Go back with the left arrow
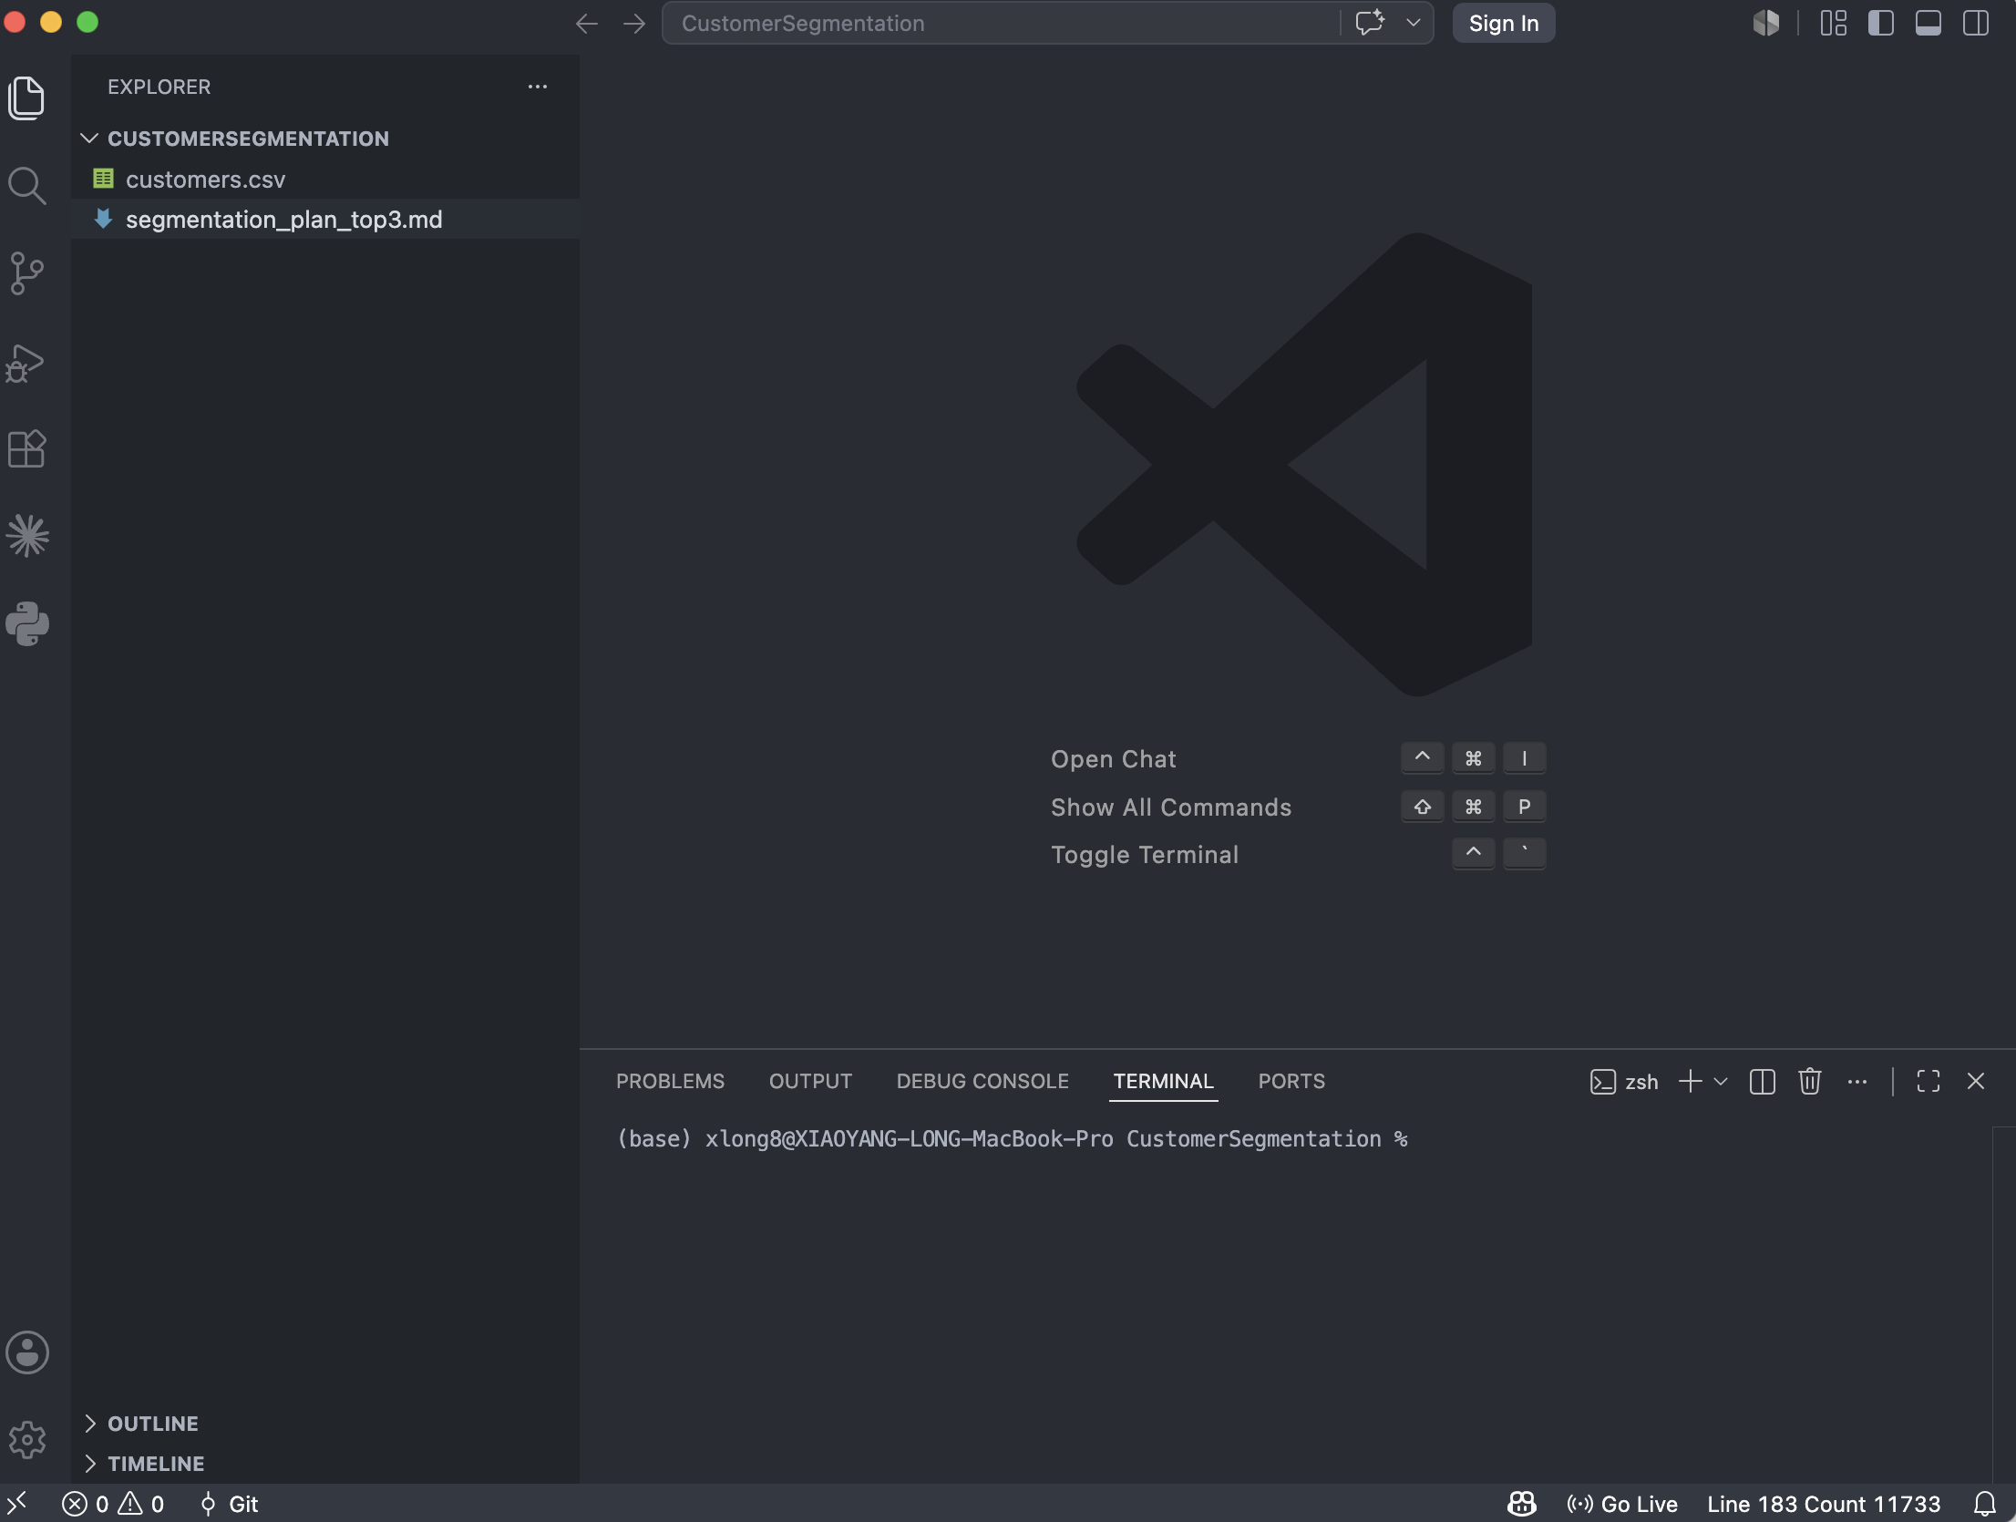The width and height of the screenshot is (2016, 1522). click(x=587, y=24)
